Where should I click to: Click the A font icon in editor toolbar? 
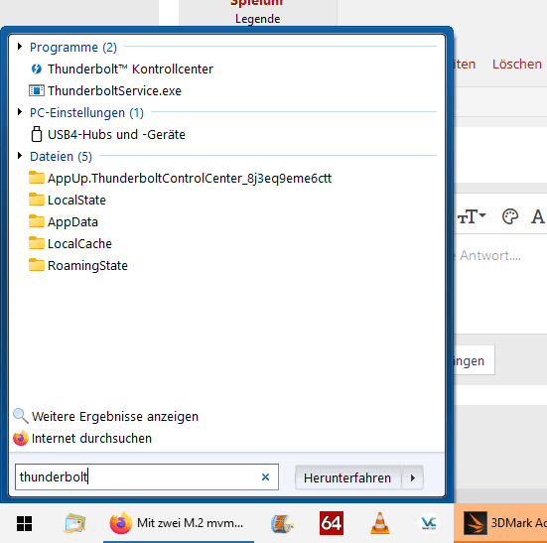[538, 216]
